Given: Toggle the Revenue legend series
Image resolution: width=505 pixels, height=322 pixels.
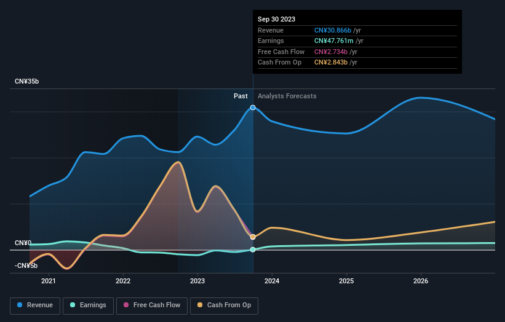Looking at the screenshot, I should pyautogui.click(x=35, y=305).
